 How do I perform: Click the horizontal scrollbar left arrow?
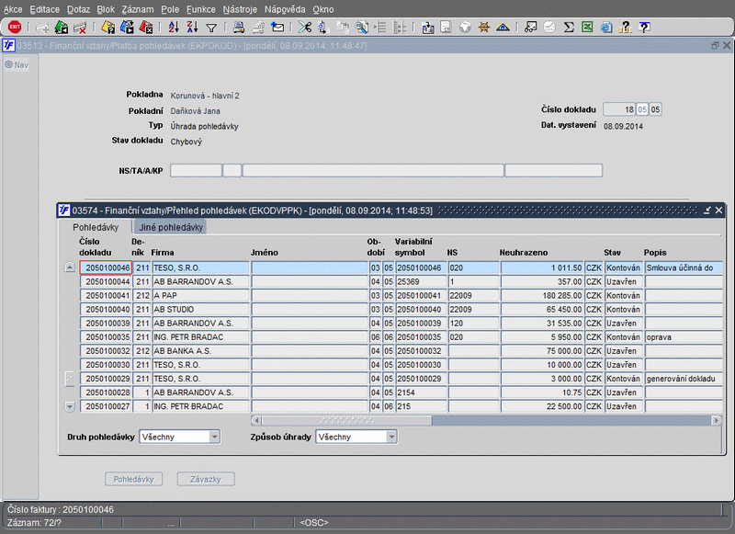coord(256,420)
